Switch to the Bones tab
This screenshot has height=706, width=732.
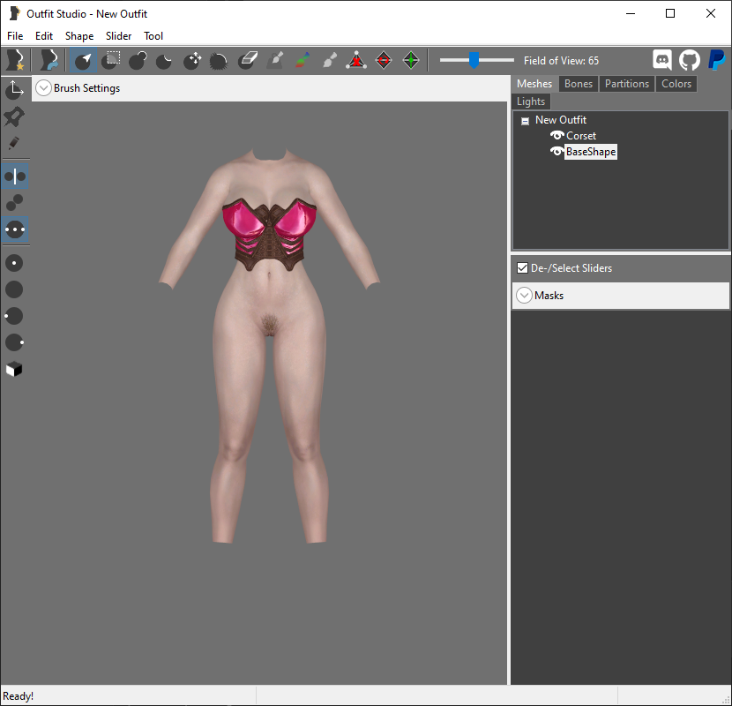tap(579, 84)
